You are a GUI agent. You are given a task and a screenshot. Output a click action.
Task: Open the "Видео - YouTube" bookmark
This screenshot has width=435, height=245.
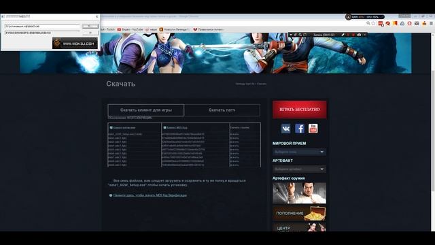pos(130,29)
